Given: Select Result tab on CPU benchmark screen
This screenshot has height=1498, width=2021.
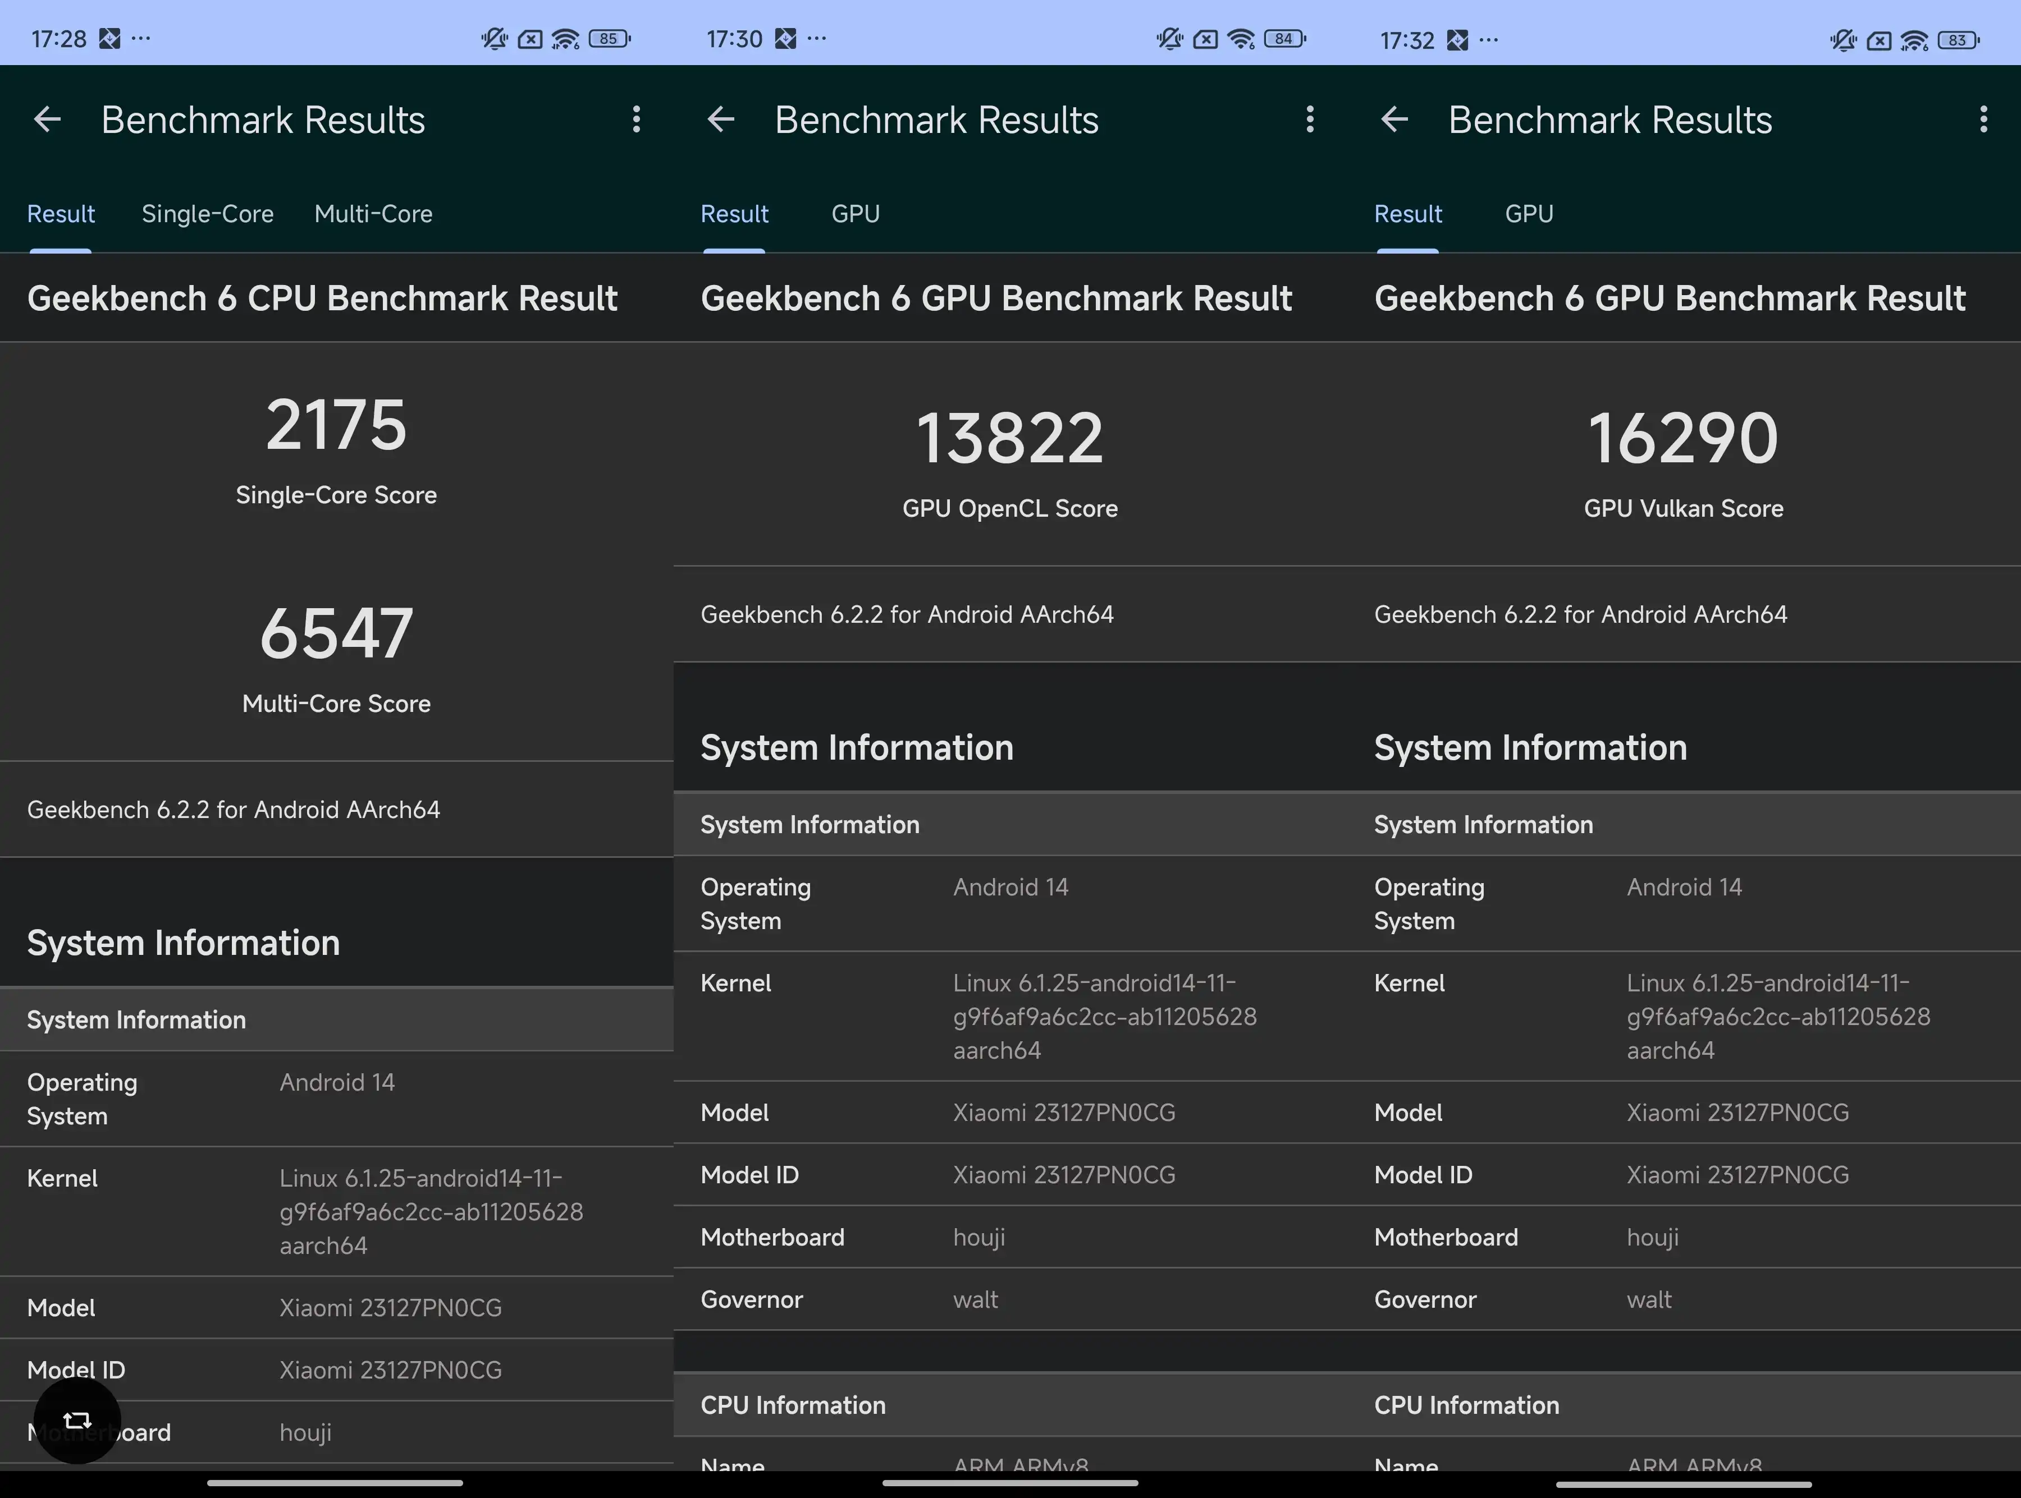Looking at the screenshot, I should click(61, 214).
